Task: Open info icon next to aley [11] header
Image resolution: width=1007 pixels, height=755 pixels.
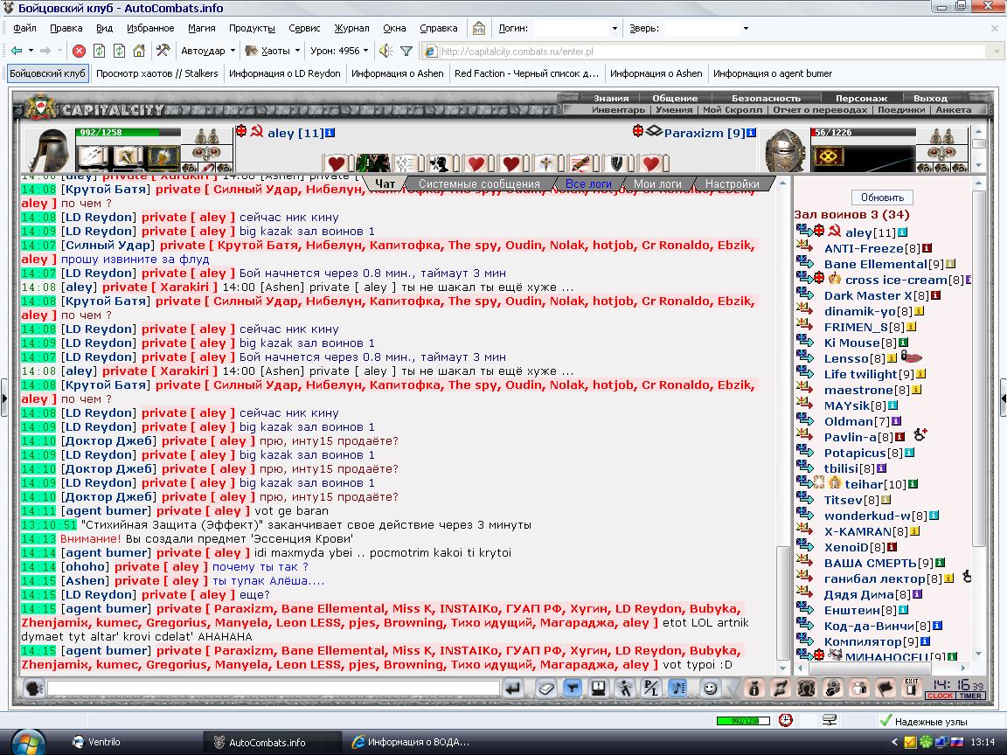Action: pyautogui.click(x=330, y=133)
